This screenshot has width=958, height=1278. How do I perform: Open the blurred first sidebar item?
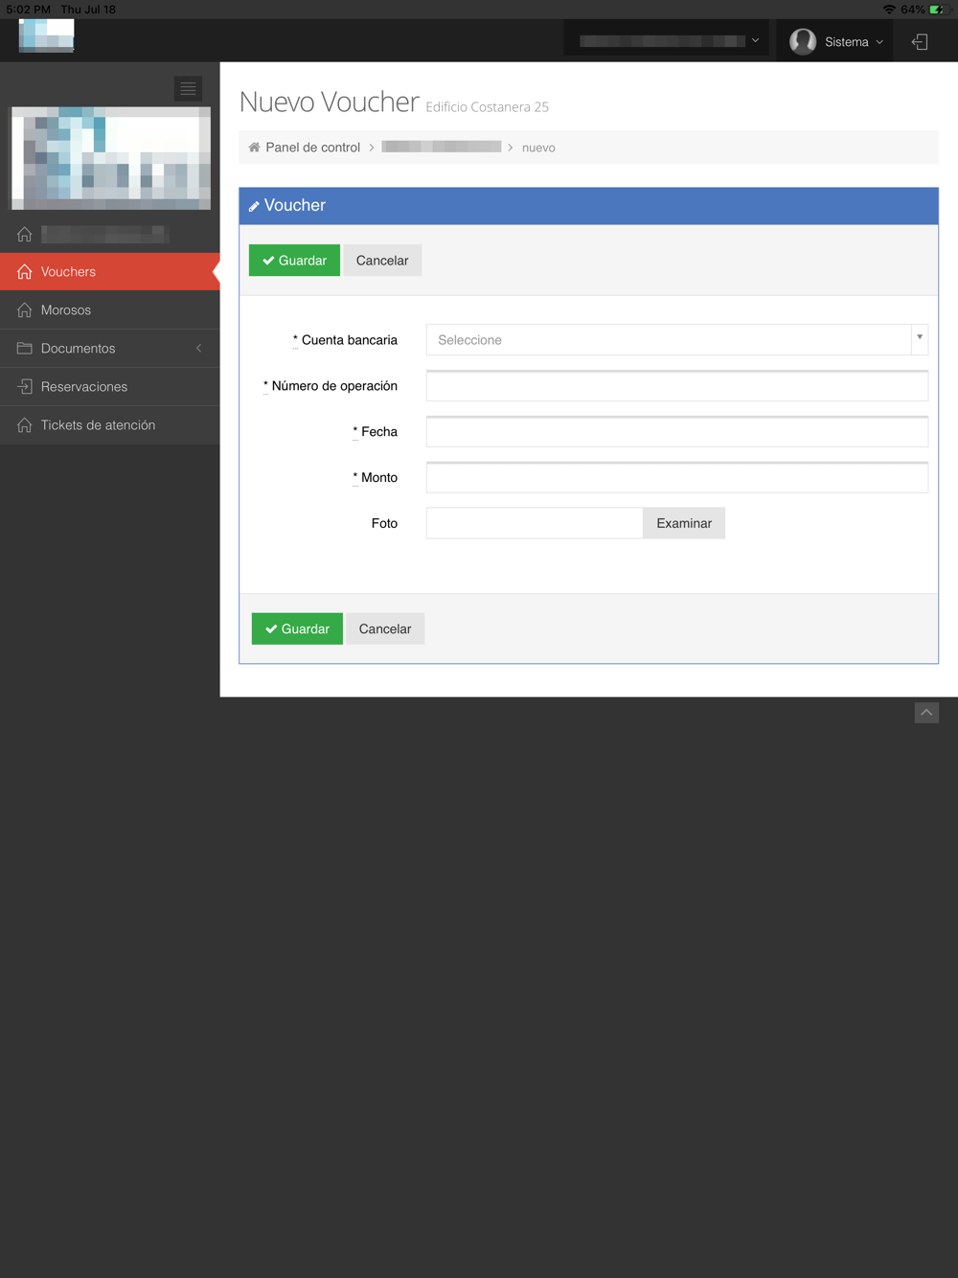[x=110, y=234]
